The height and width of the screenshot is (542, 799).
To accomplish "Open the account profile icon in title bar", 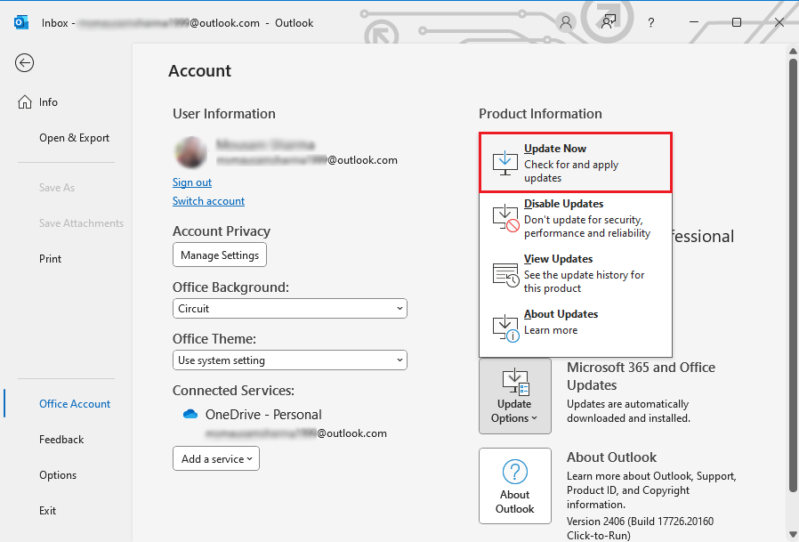I will pyautogui.click(x=565, y=22).
